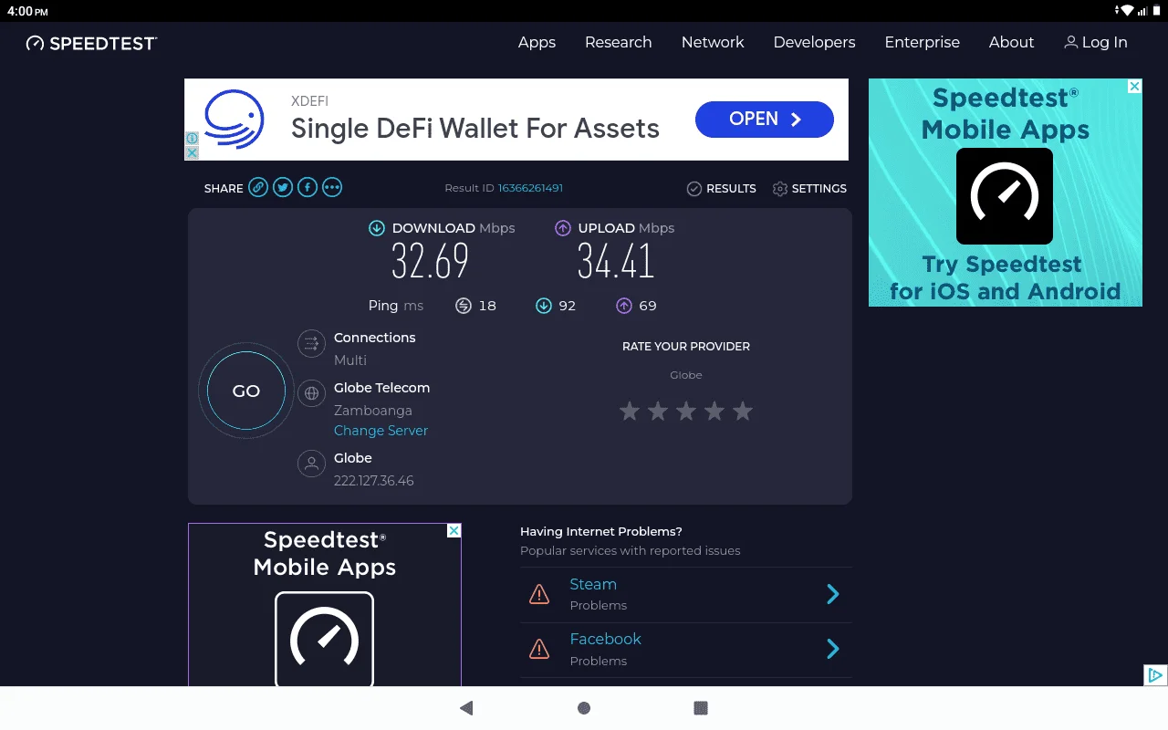
Task: Click the IP address 222.127.36.46
Action: click(373, 481)
